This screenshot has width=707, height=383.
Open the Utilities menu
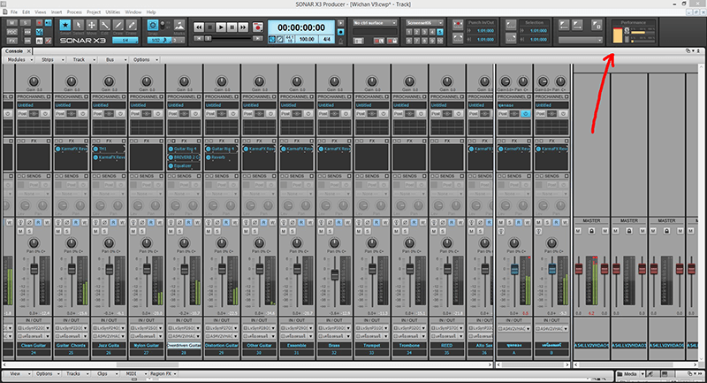click(x=113, y=11)
